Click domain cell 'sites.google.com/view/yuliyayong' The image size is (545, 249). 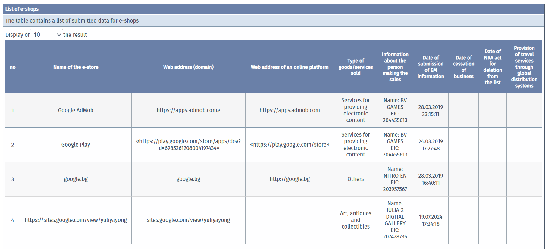[188, 220]
